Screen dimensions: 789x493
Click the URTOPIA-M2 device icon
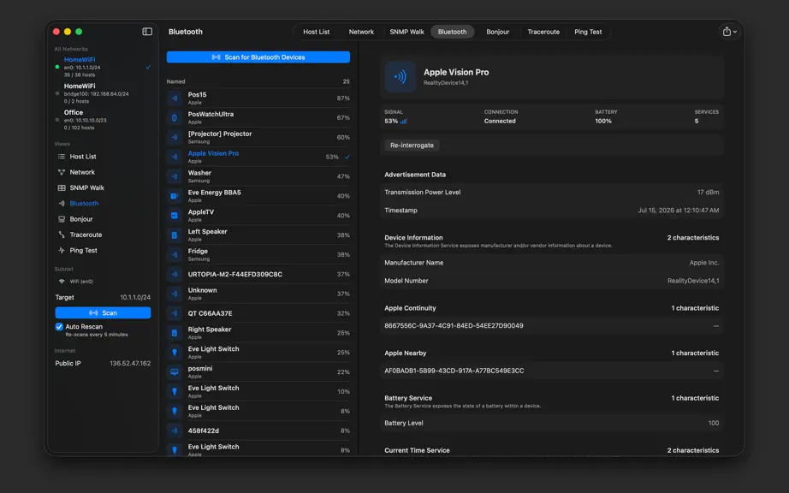pyautogui.click(x=175, y=274)
